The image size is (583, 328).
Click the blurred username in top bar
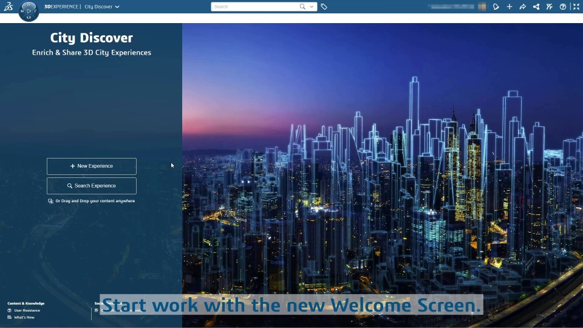451,7
